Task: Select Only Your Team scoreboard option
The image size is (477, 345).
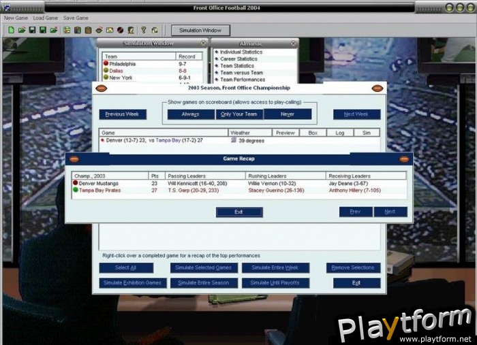Action: (239, 114)
